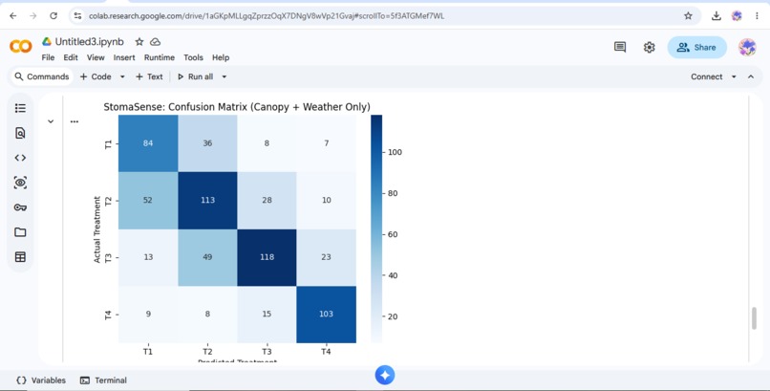Click the heatmap cell showing 52

[148, 200]
